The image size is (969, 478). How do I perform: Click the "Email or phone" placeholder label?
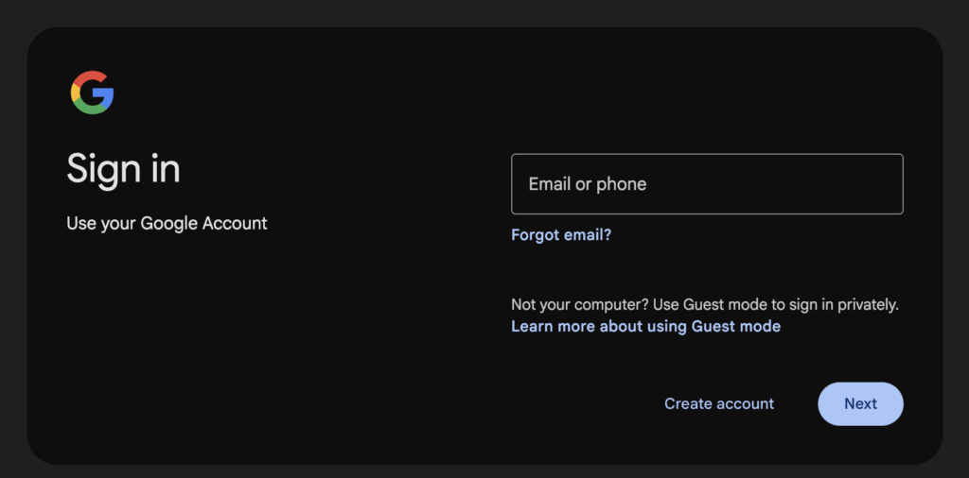(588, 184)
